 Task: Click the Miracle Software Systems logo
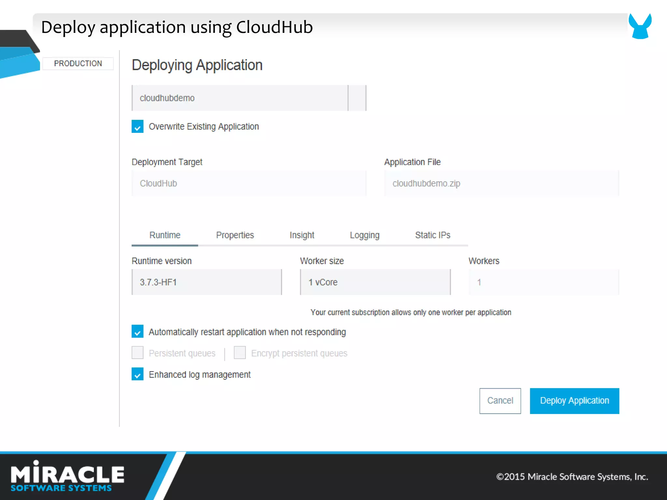point(67,476)
